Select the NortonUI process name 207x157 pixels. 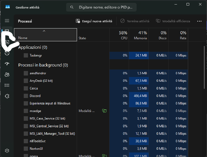tap(36, 148)
